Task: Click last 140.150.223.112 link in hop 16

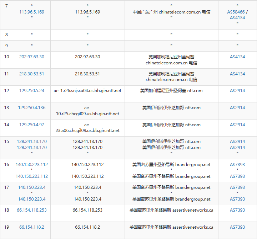Action: (32, 176)
